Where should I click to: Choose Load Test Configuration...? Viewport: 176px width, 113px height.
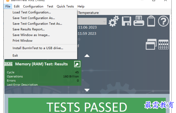point(40,12)
